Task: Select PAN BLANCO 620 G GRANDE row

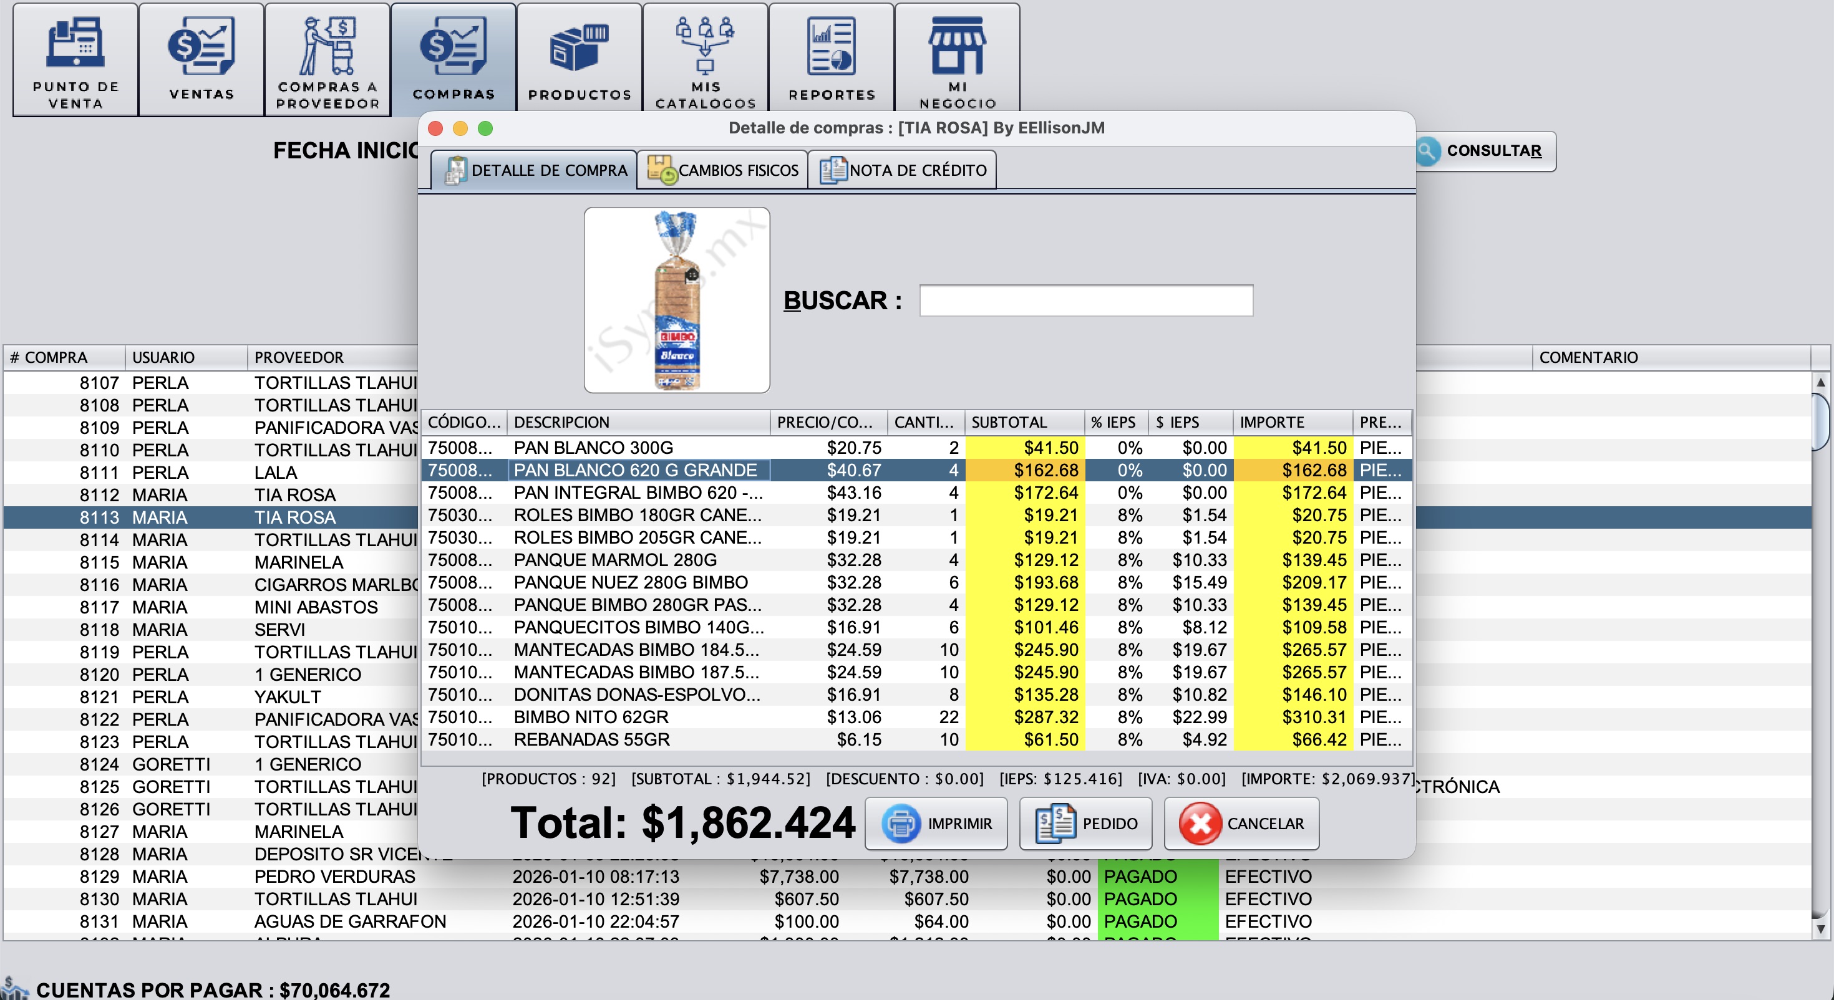Action: [x=916, y=471]
